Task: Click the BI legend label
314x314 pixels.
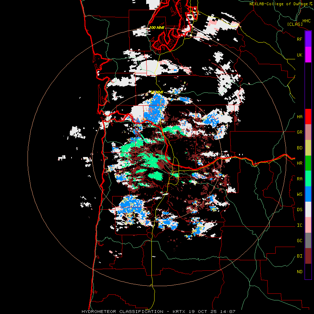Action: (x=299, y=256)
